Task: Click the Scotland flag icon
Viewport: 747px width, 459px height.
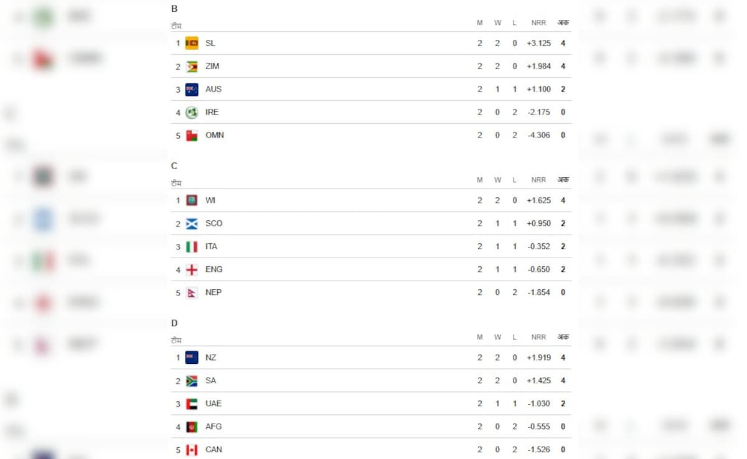Action: tap(192, 223)
